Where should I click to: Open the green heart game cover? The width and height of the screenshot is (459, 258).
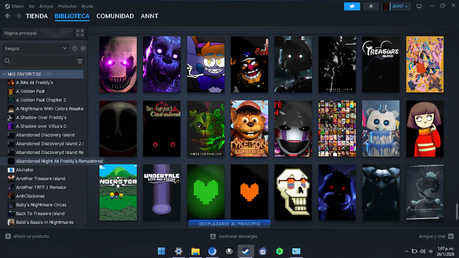tap(206, 192)
